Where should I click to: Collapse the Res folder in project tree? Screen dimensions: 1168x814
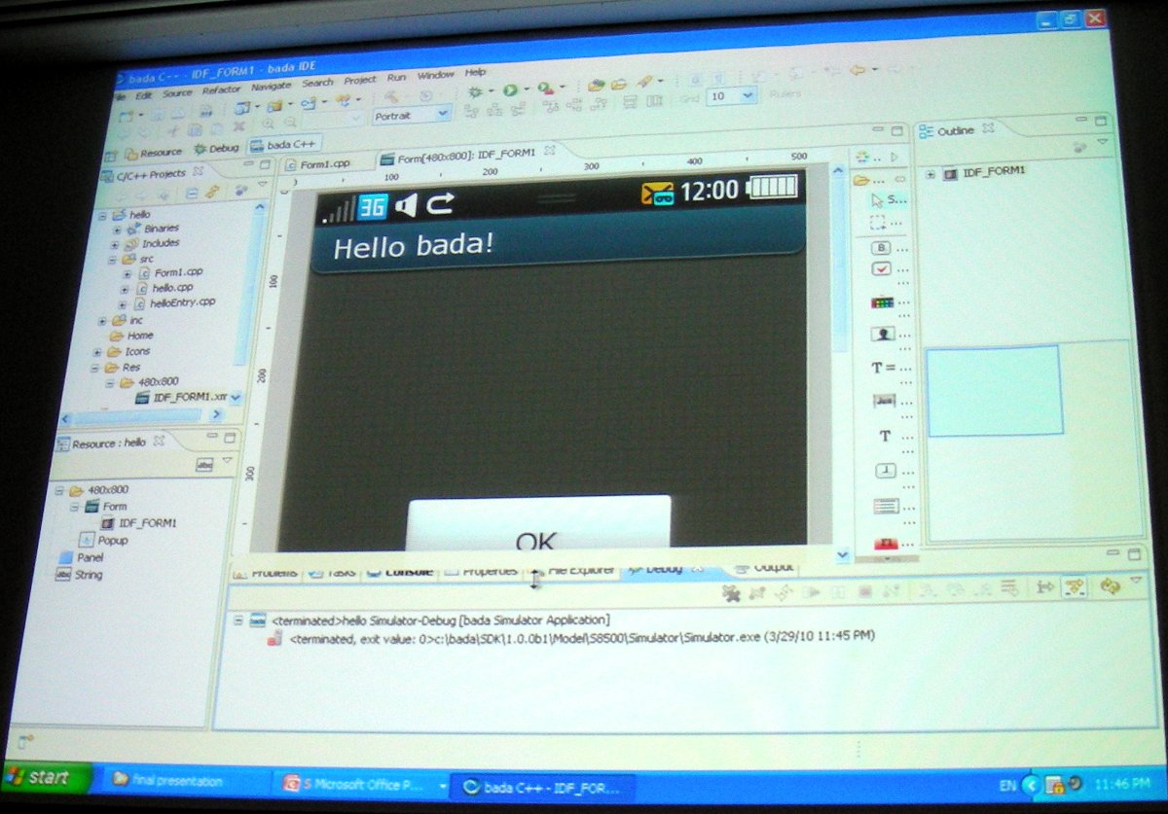96,369
